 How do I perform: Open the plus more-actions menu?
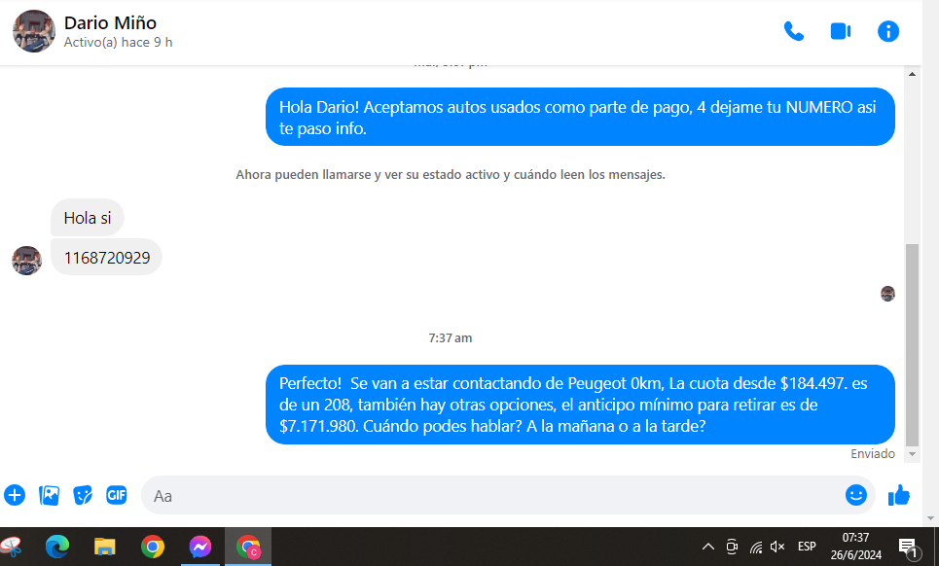pyautogui.click(x=15, y=495)
